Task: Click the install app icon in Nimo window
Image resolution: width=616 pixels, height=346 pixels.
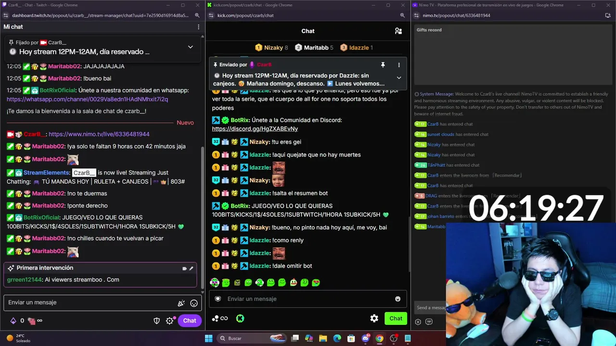Action: (x=608, y=15)
